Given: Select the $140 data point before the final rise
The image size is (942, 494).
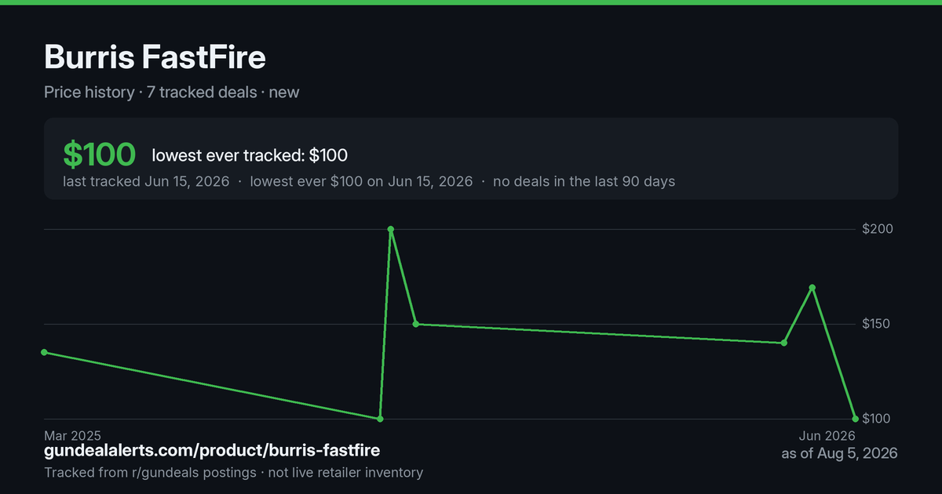Looking at the screenshot, I should (x=784, y=343).
